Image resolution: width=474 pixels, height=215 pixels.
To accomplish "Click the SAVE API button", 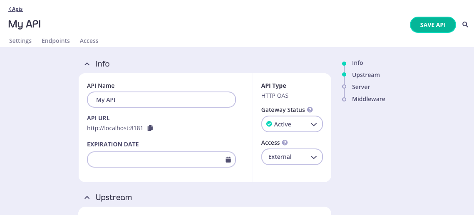I will click(433, 25).
